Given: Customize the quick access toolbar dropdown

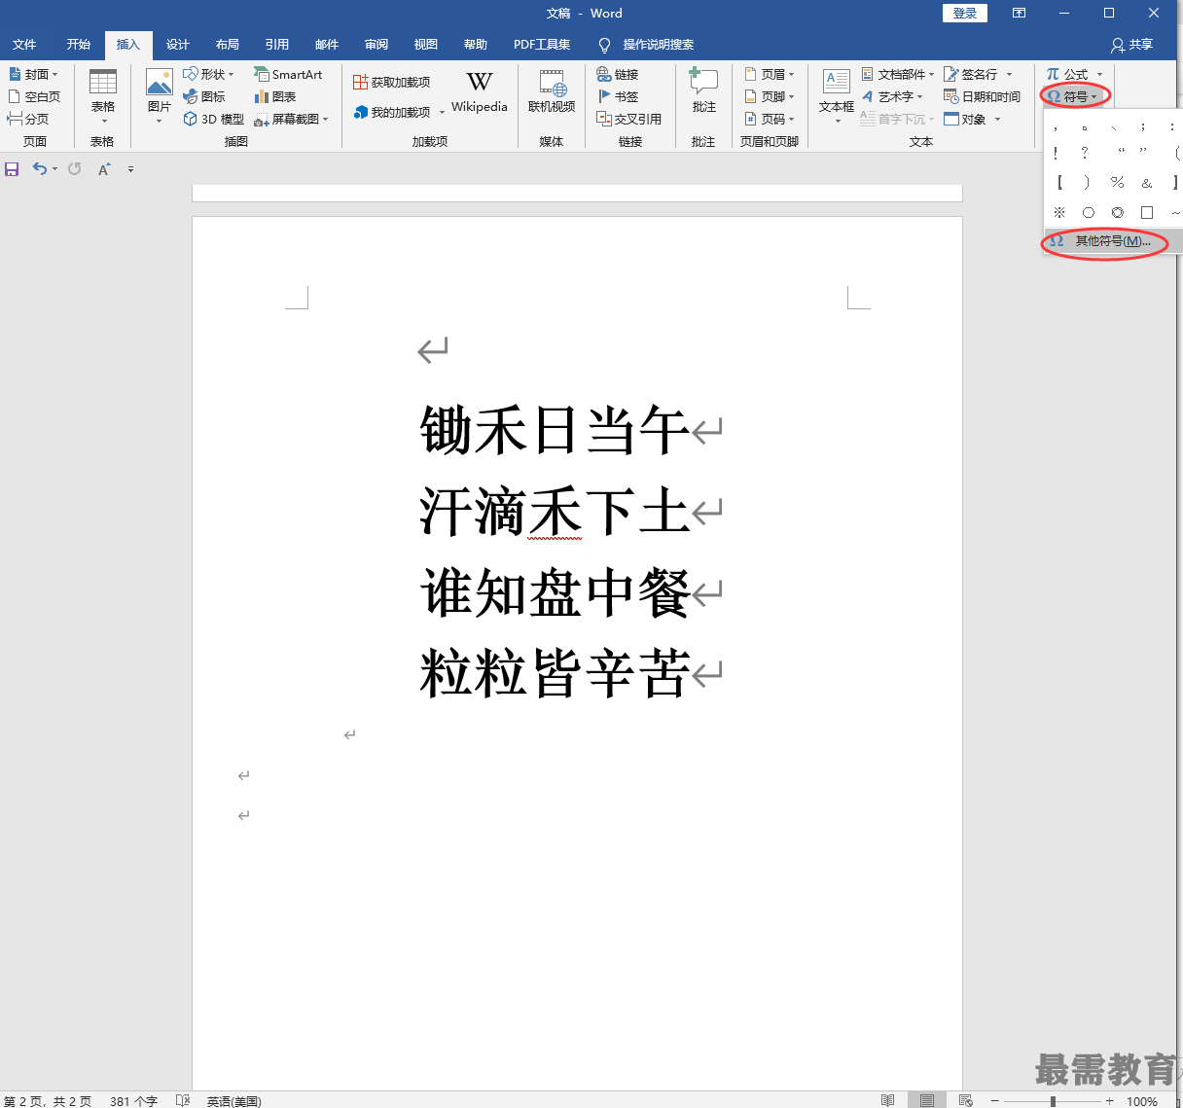Looking at the screenshot, I should point(130,169).
